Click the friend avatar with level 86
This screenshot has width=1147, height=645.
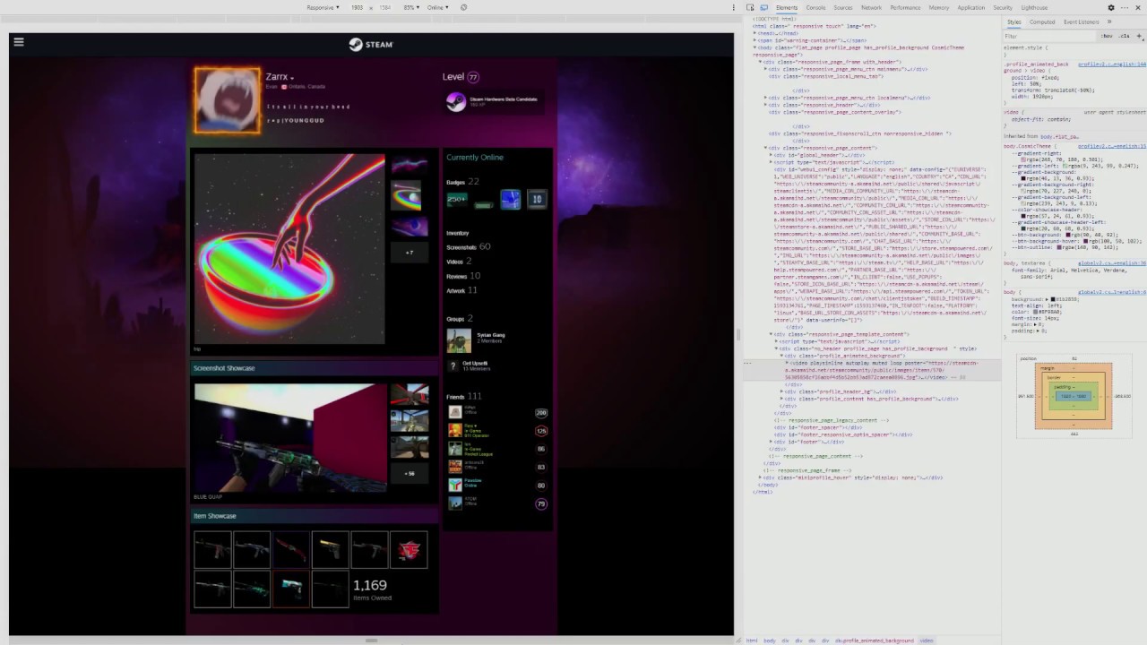pyautogui.click(x=455, y=448)
